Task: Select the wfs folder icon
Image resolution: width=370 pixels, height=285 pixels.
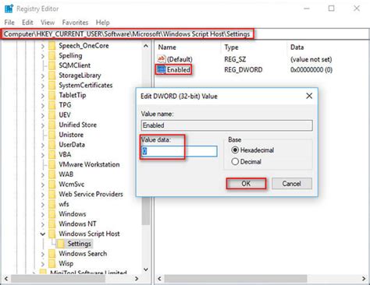Action: [52, 204]
